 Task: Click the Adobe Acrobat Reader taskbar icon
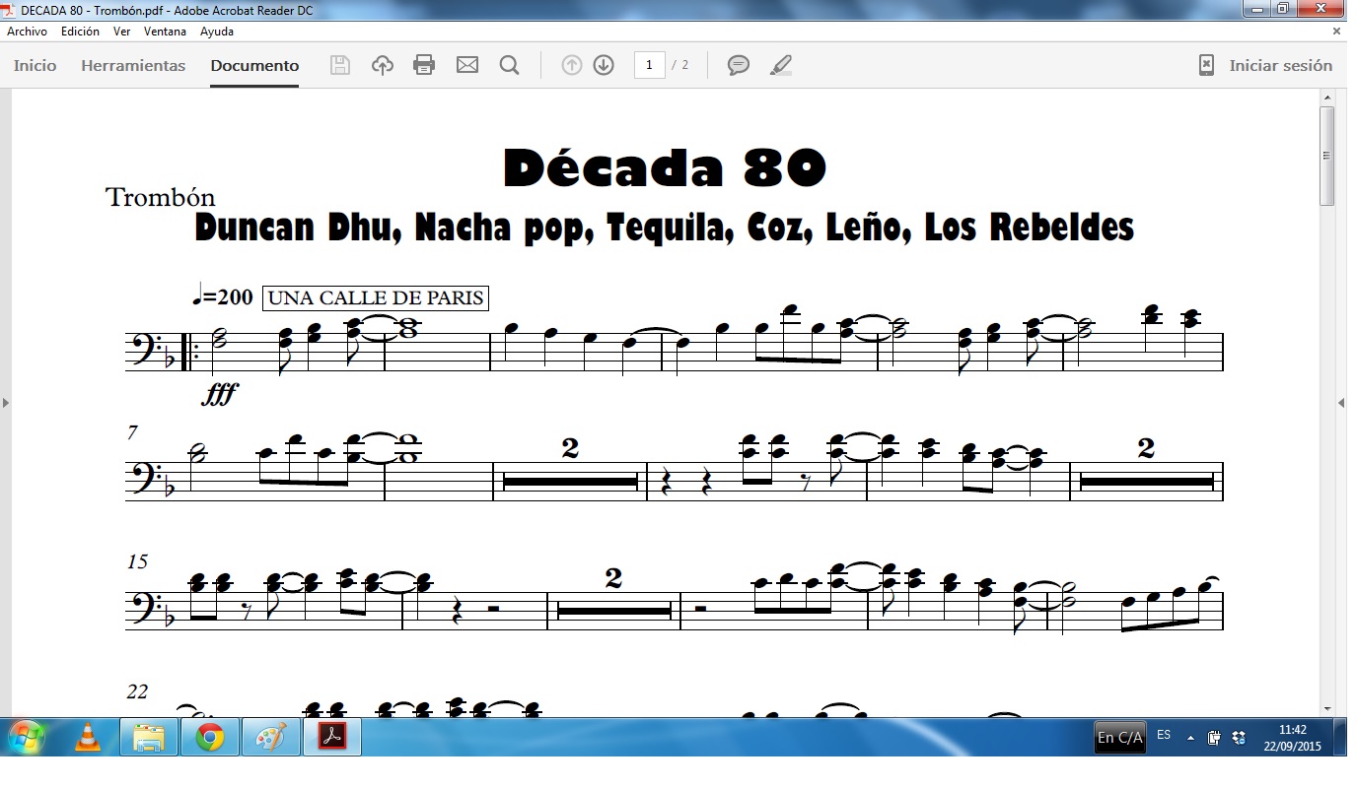(332, 737)
